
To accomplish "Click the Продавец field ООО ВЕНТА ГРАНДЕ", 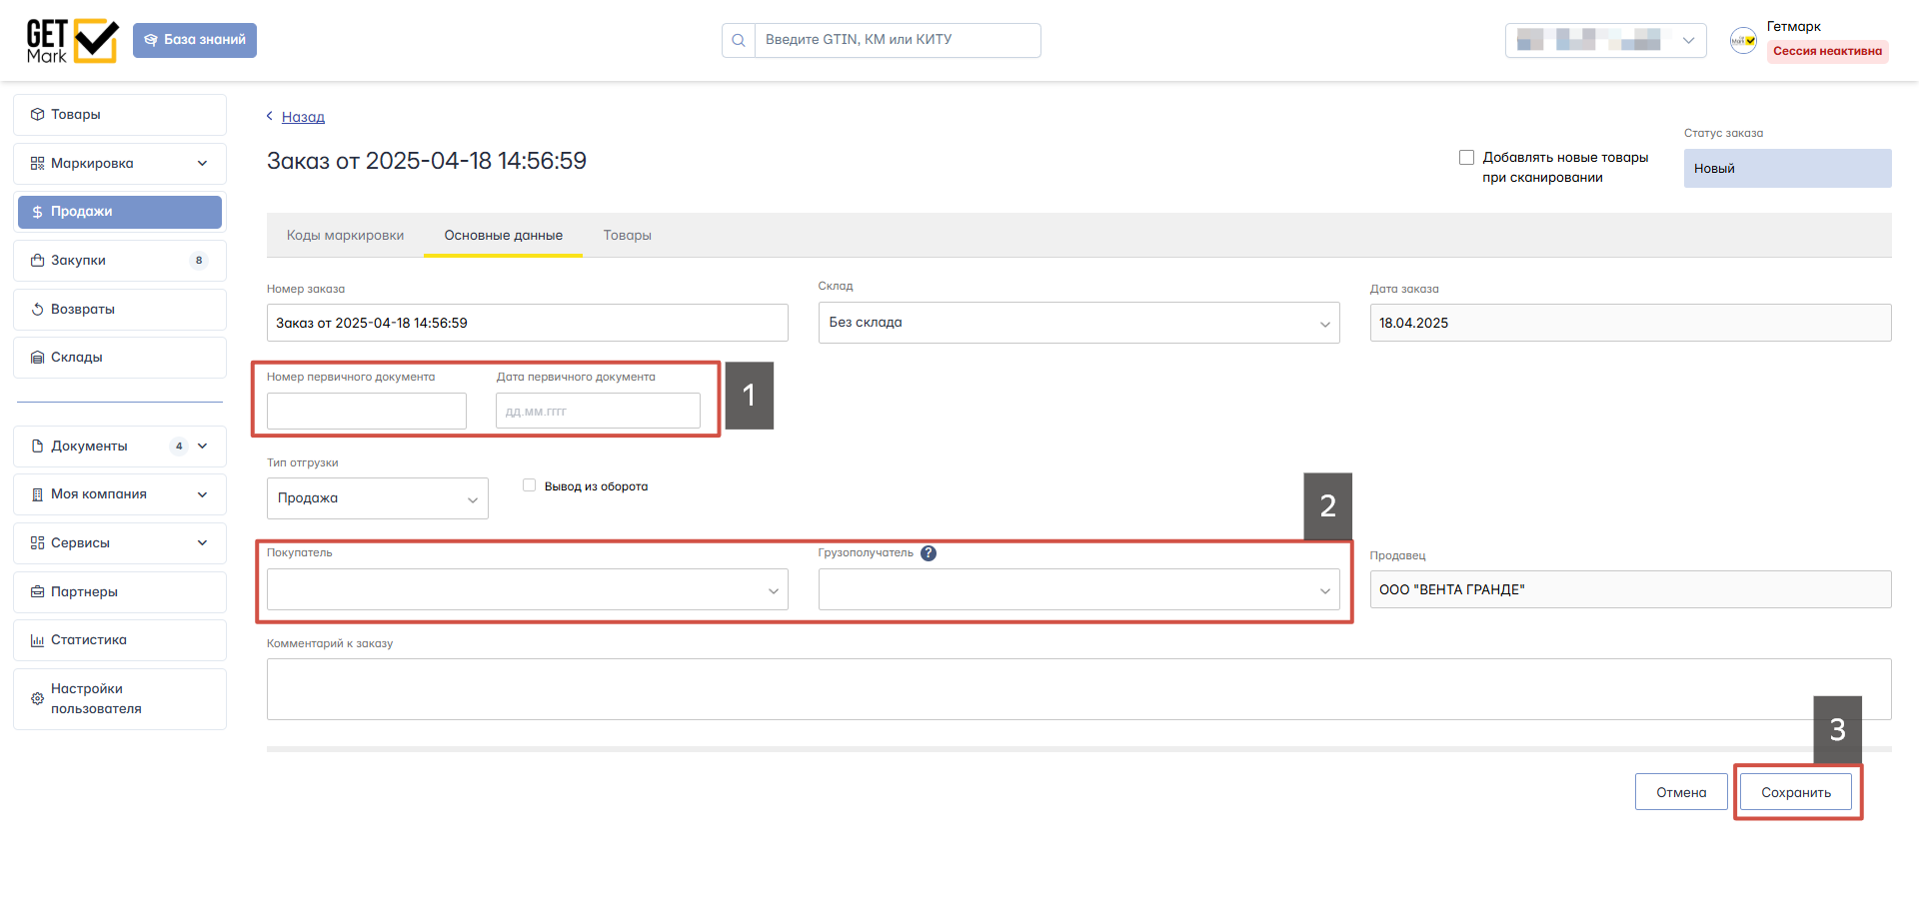I will 1630,589.
